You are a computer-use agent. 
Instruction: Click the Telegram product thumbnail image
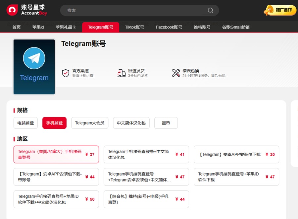coord(34,67)
